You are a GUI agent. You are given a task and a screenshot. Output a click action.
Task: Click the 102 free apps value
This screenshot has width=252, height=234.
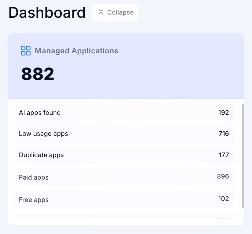pyautogui.click(x=224, y=199)
